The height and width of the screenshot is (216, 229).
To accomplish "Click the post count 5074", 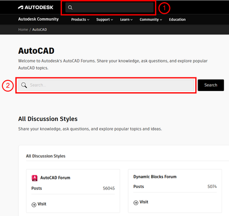I will tap(212, 186).
